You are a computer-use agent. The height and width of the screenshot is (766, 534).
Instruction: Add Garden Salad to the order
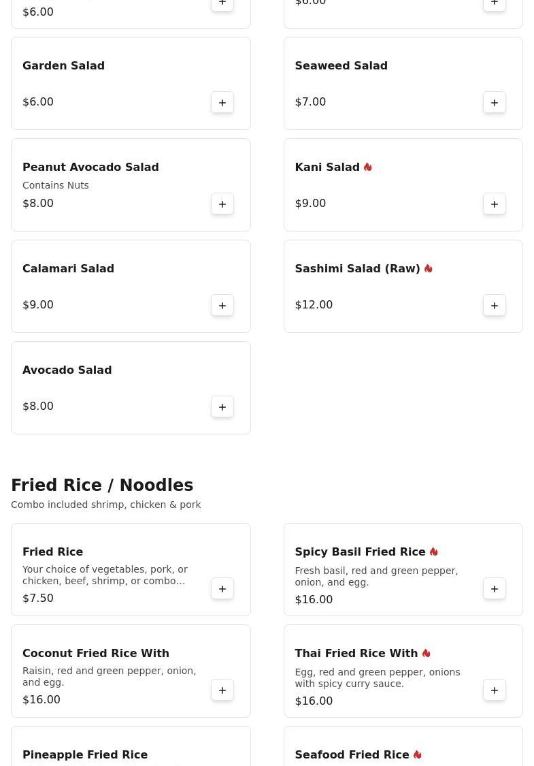(222, 102)
